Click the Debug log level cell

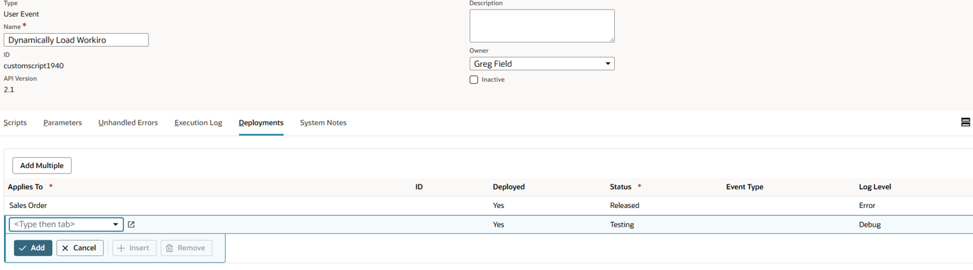(869, 225)
